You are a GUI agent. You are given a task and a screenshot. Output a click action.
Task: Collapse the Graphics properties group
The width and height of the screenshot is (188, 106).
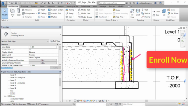point(58,44)
